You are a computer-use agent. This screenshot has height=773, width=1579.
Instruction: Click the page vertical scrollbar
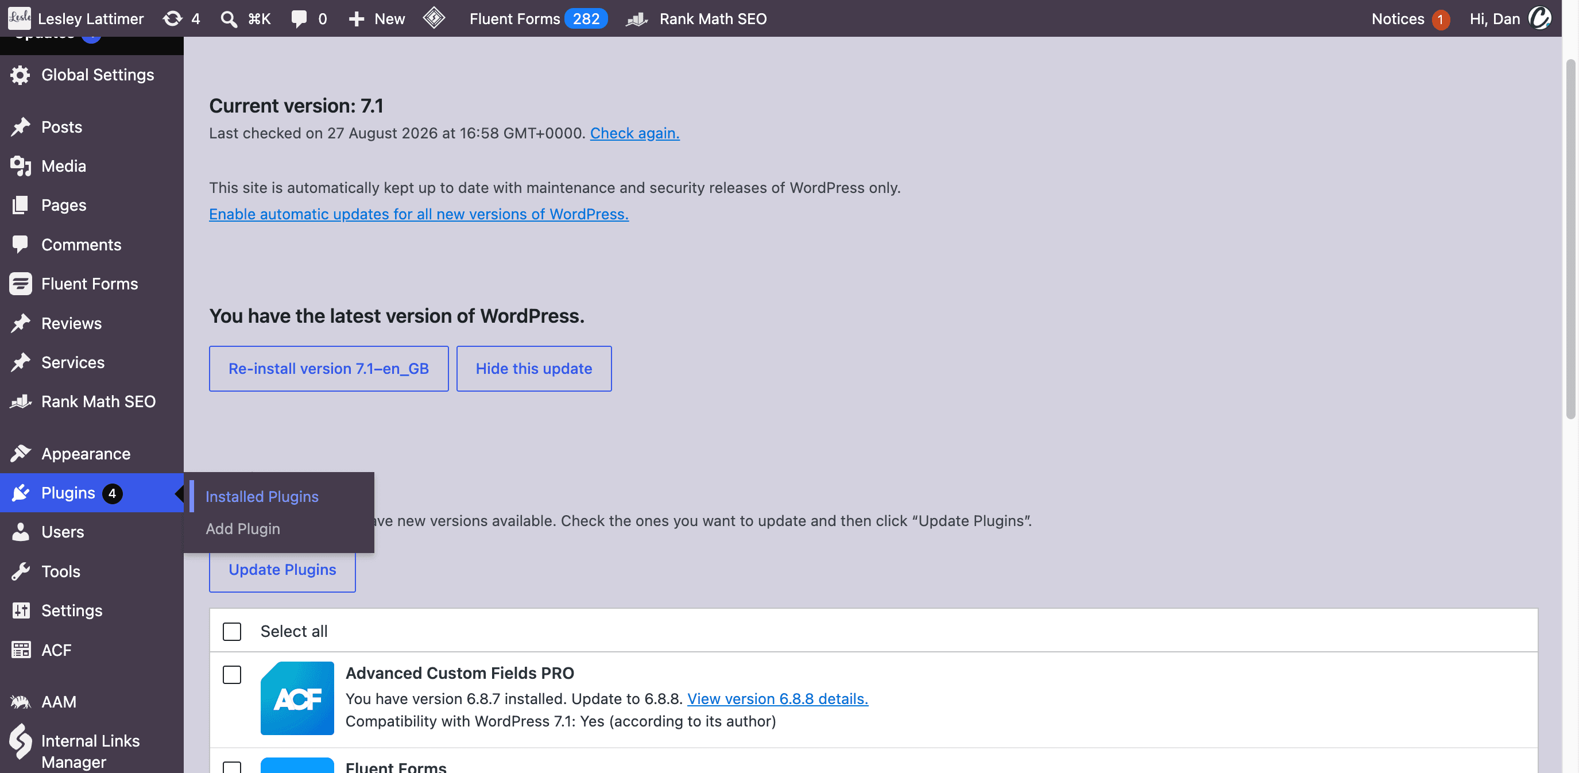pyautogui.click(x=1570, y=239)
